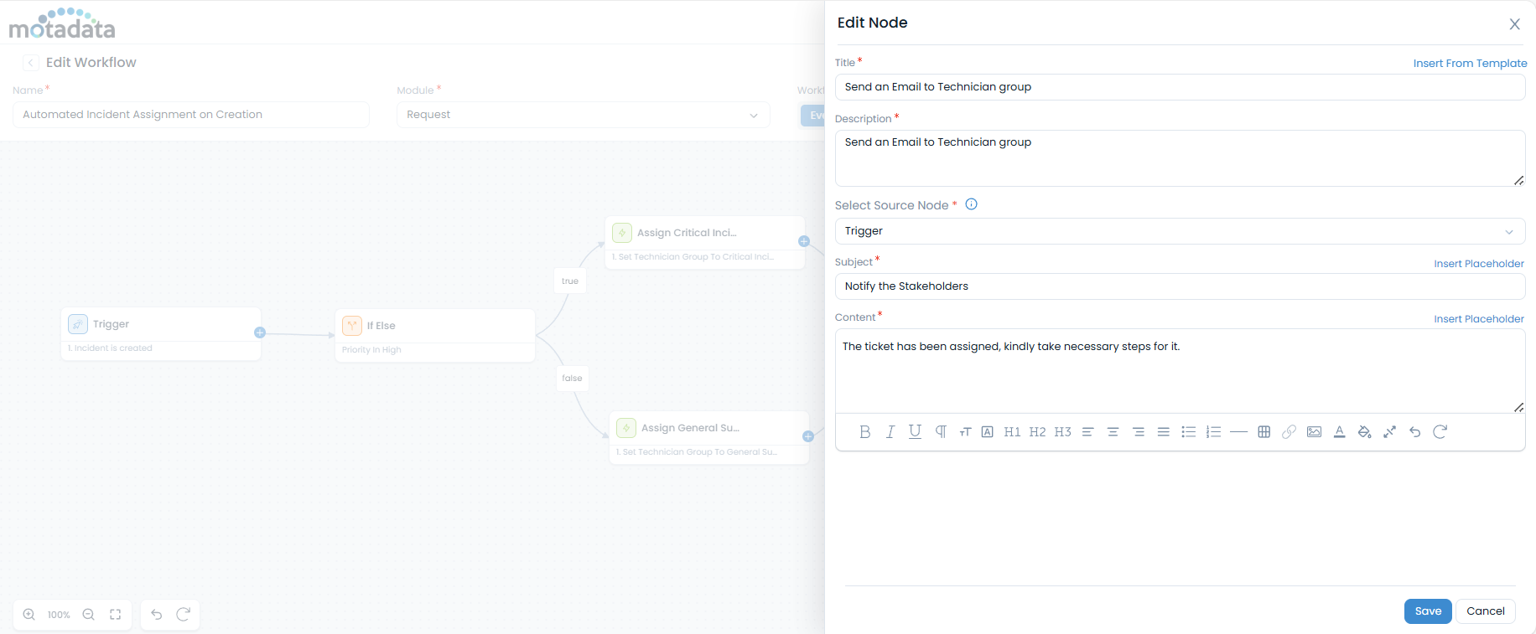Insert a hyperlink in the content
Image resolution: width=1536 pixels, height=634 pixels.
[1290, 432]
